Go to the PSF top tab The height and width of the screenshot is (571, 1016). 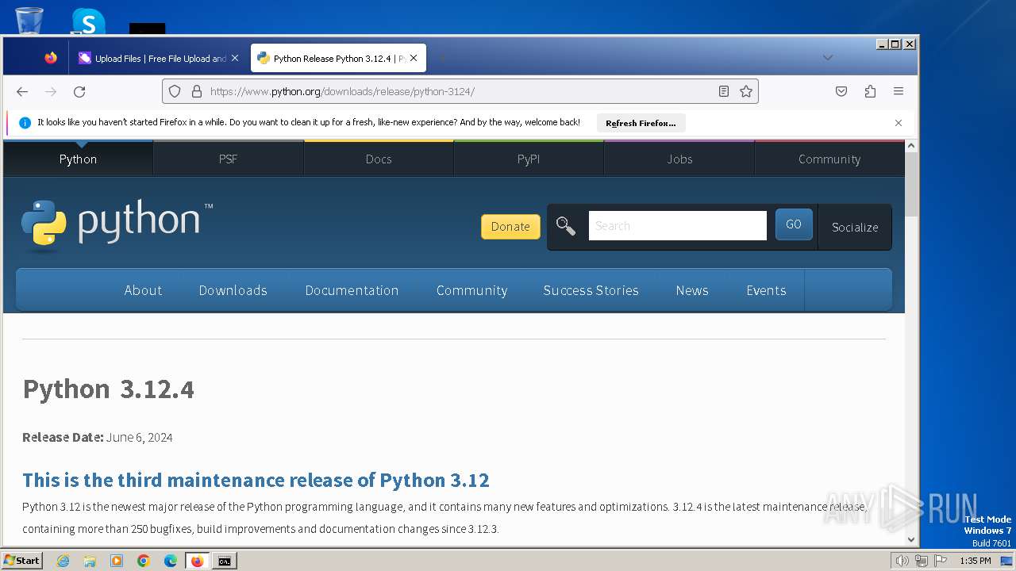(x=228, y=159)
